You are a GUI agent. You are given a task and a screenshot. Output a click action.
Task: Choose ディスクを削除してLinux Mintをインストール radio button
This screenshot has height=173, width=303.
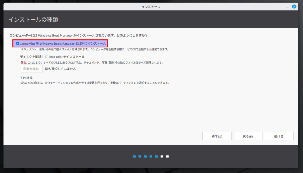tap(17, 57)
